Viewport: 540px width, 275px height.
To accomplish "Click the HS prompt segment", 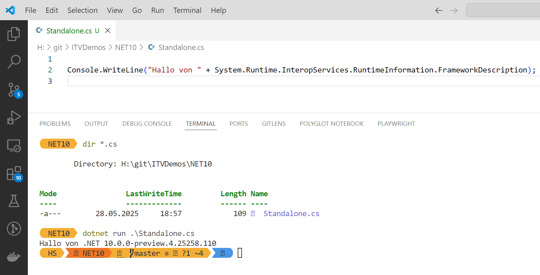I will (x=52, y=253).
